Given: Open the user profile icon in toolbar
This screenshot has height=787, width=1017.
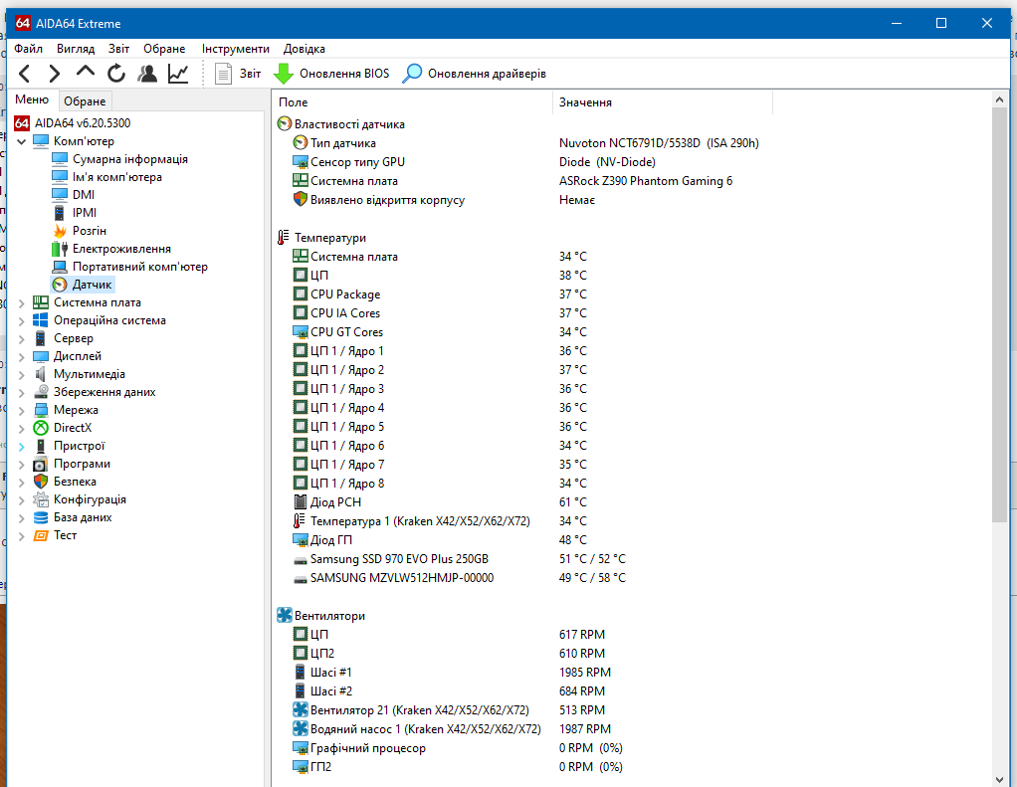Looking at the screenshot, I should pyautogui.click(x=147, y=74).
